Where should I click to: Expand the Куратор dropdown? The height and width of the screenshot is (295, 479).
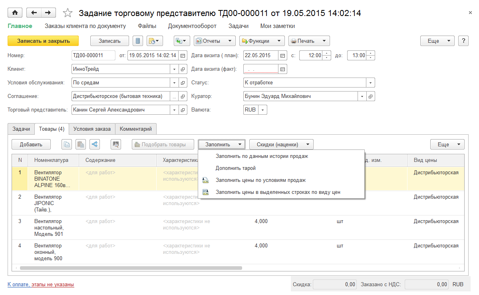[362, 96]
